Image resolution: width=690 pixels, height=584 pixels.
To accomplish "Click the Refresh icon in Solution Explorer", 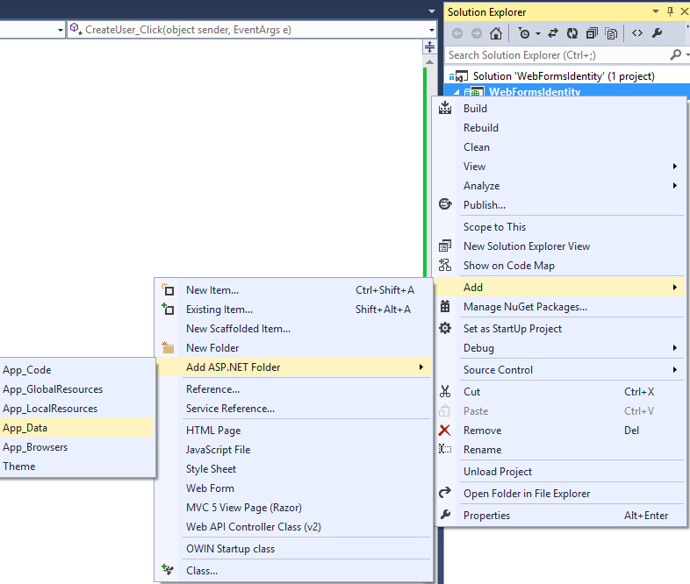I will [572, 33].
